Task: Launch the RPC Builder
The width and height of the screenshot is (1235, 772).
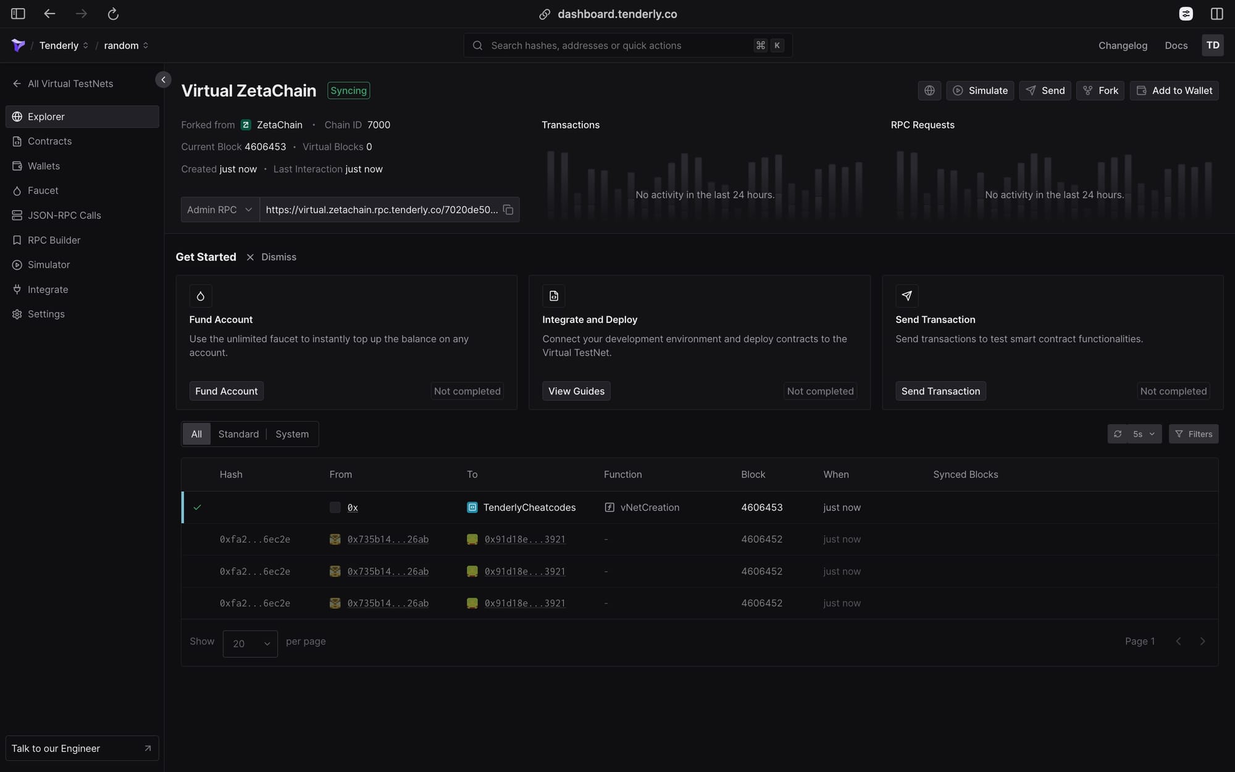Action: [x=54, y=240]
